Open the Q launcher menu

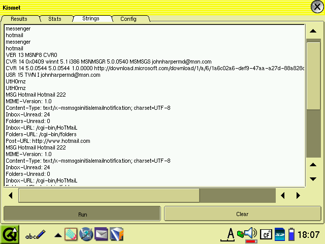[10, 234]
